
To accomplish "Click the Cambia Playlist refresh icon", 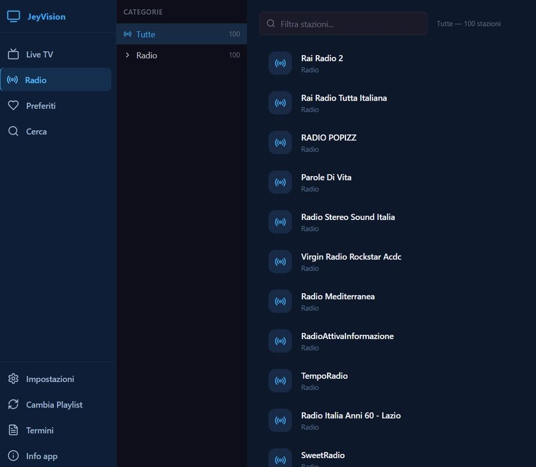I will [13, 404].
